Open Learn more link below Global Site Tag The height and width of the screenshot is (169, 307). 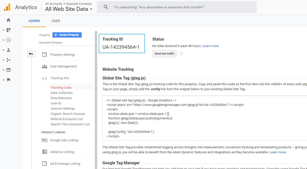tap(277, 152)
